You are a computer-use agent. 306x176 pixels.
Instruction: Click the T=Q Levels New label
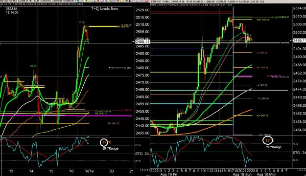click(105, 9)
